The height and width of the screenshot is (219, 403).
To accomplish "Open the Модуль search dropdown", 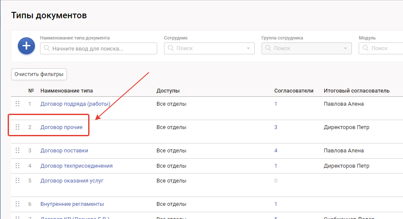I will pyautogui.click(x=381, y=48).
